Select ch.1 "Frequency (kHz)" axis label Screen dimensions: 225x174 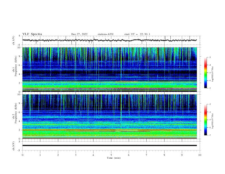coord(16,66)
